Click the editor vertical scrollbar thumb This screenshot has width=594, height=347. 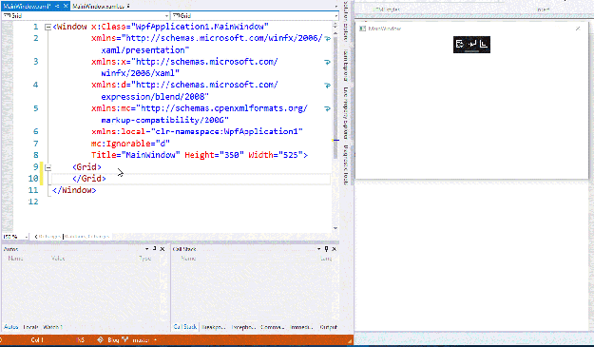(335, 97)
